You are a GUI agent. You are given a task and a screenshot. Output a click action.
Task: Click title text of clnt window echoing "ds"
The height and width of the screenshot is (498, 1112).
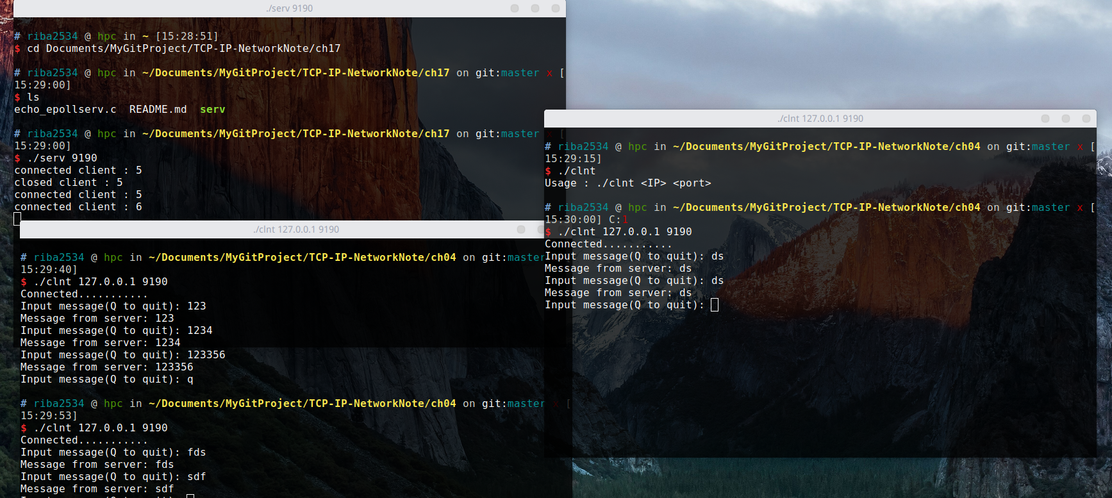point(820,119)
